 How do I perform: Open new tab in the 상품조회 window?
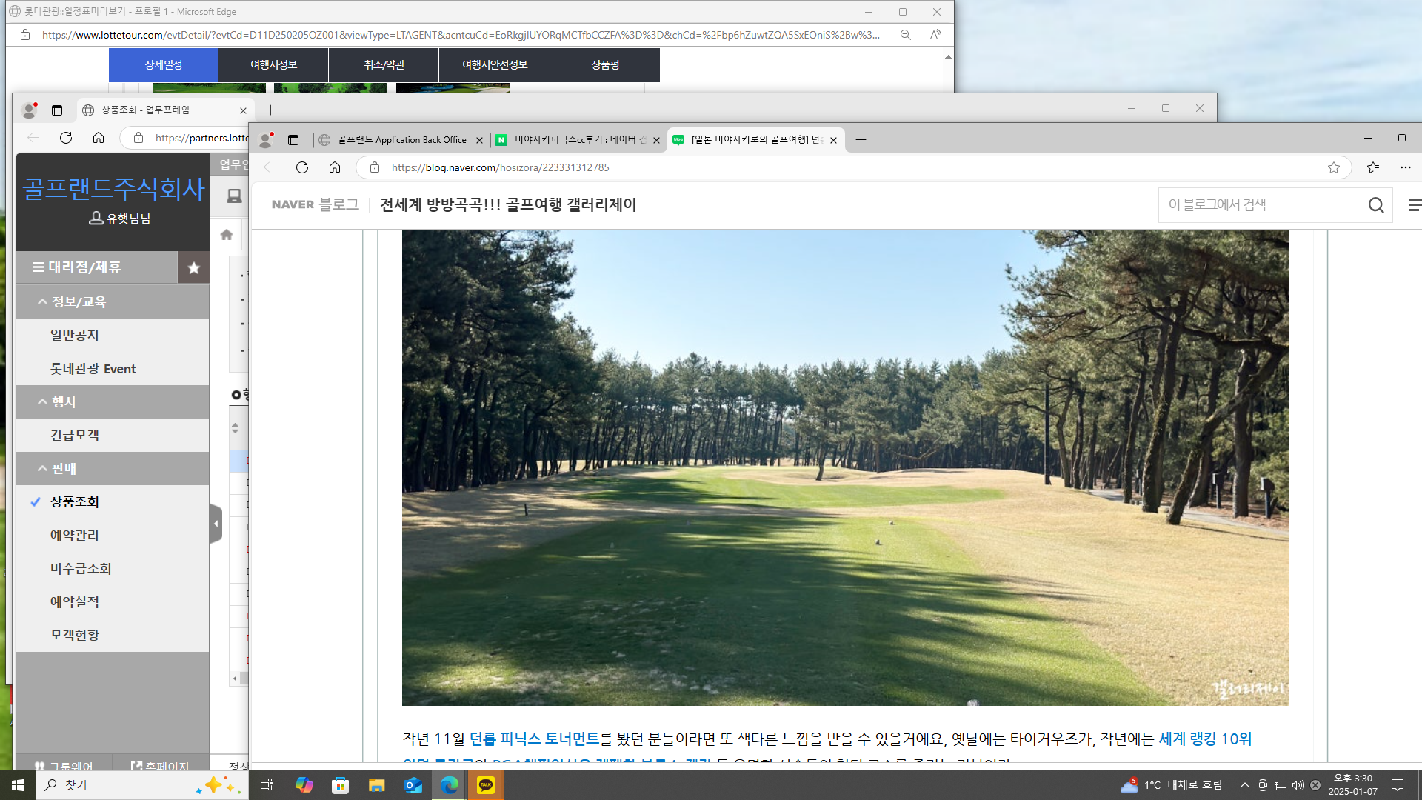coord(271,110)
